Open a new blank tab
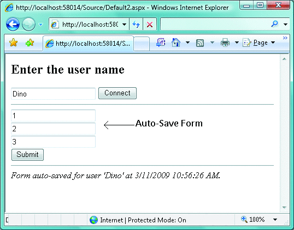This screenshot has width=294, height=230. pos(142,44)
